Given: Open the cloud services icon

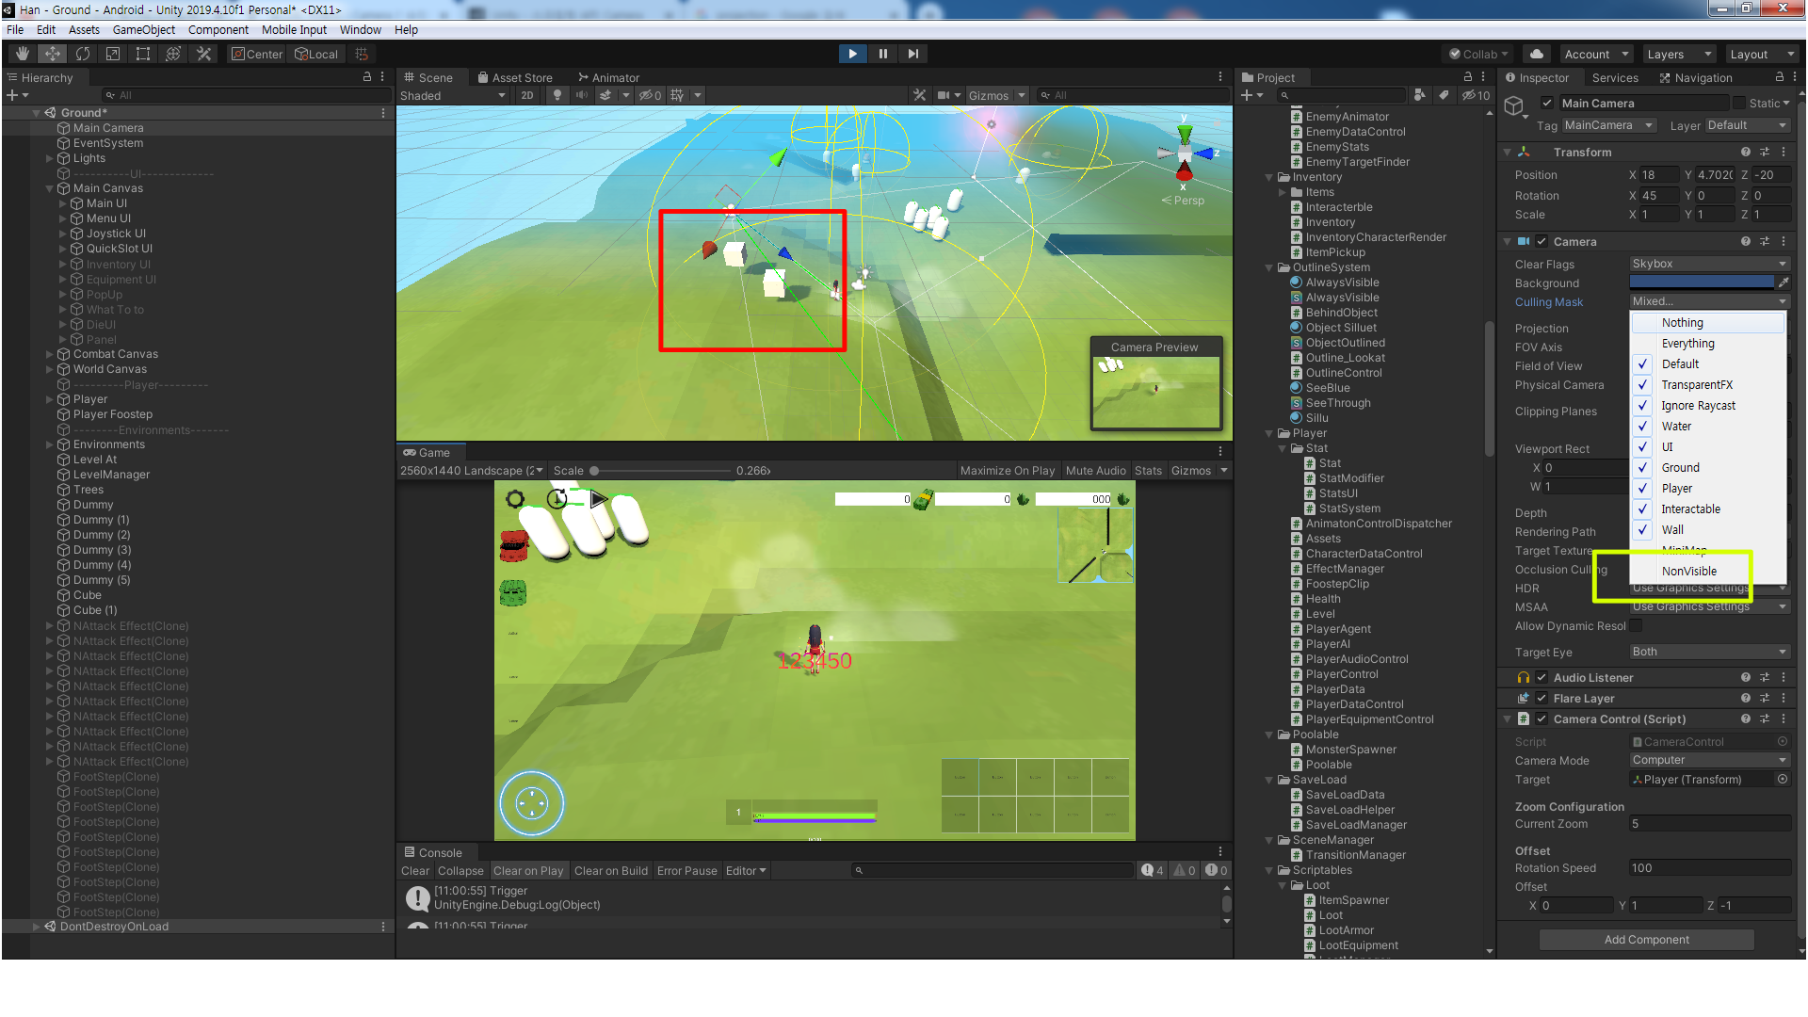Looking at the screenshot, I should (x=1537, y=54).
